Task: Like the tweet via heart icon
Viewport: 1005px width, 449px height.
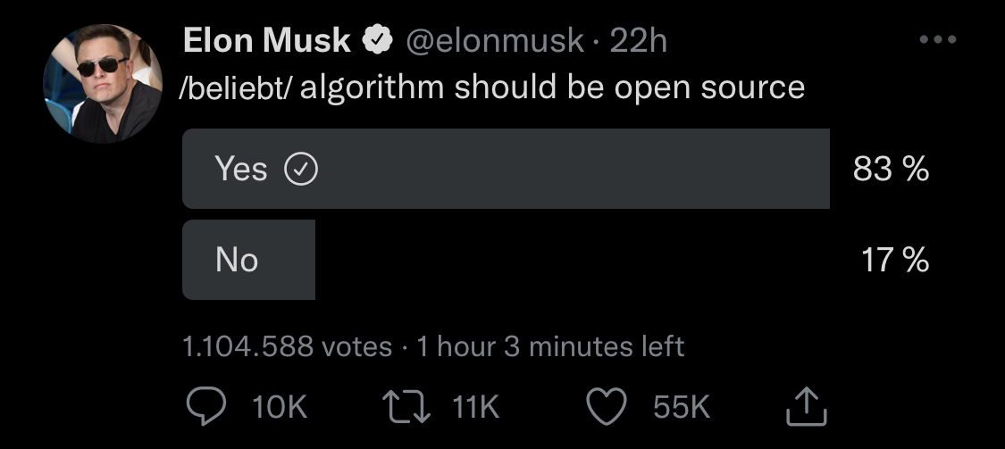Action: coord(607,407)
